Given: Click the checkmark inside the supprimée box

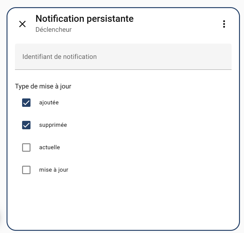Looking at the screenshot, I should point(26,126).
